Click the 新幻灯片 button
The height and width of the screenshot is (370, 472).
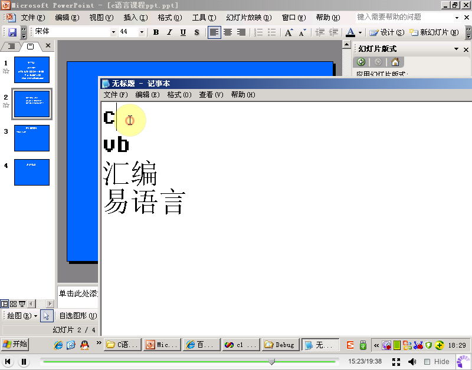[434, 32]
